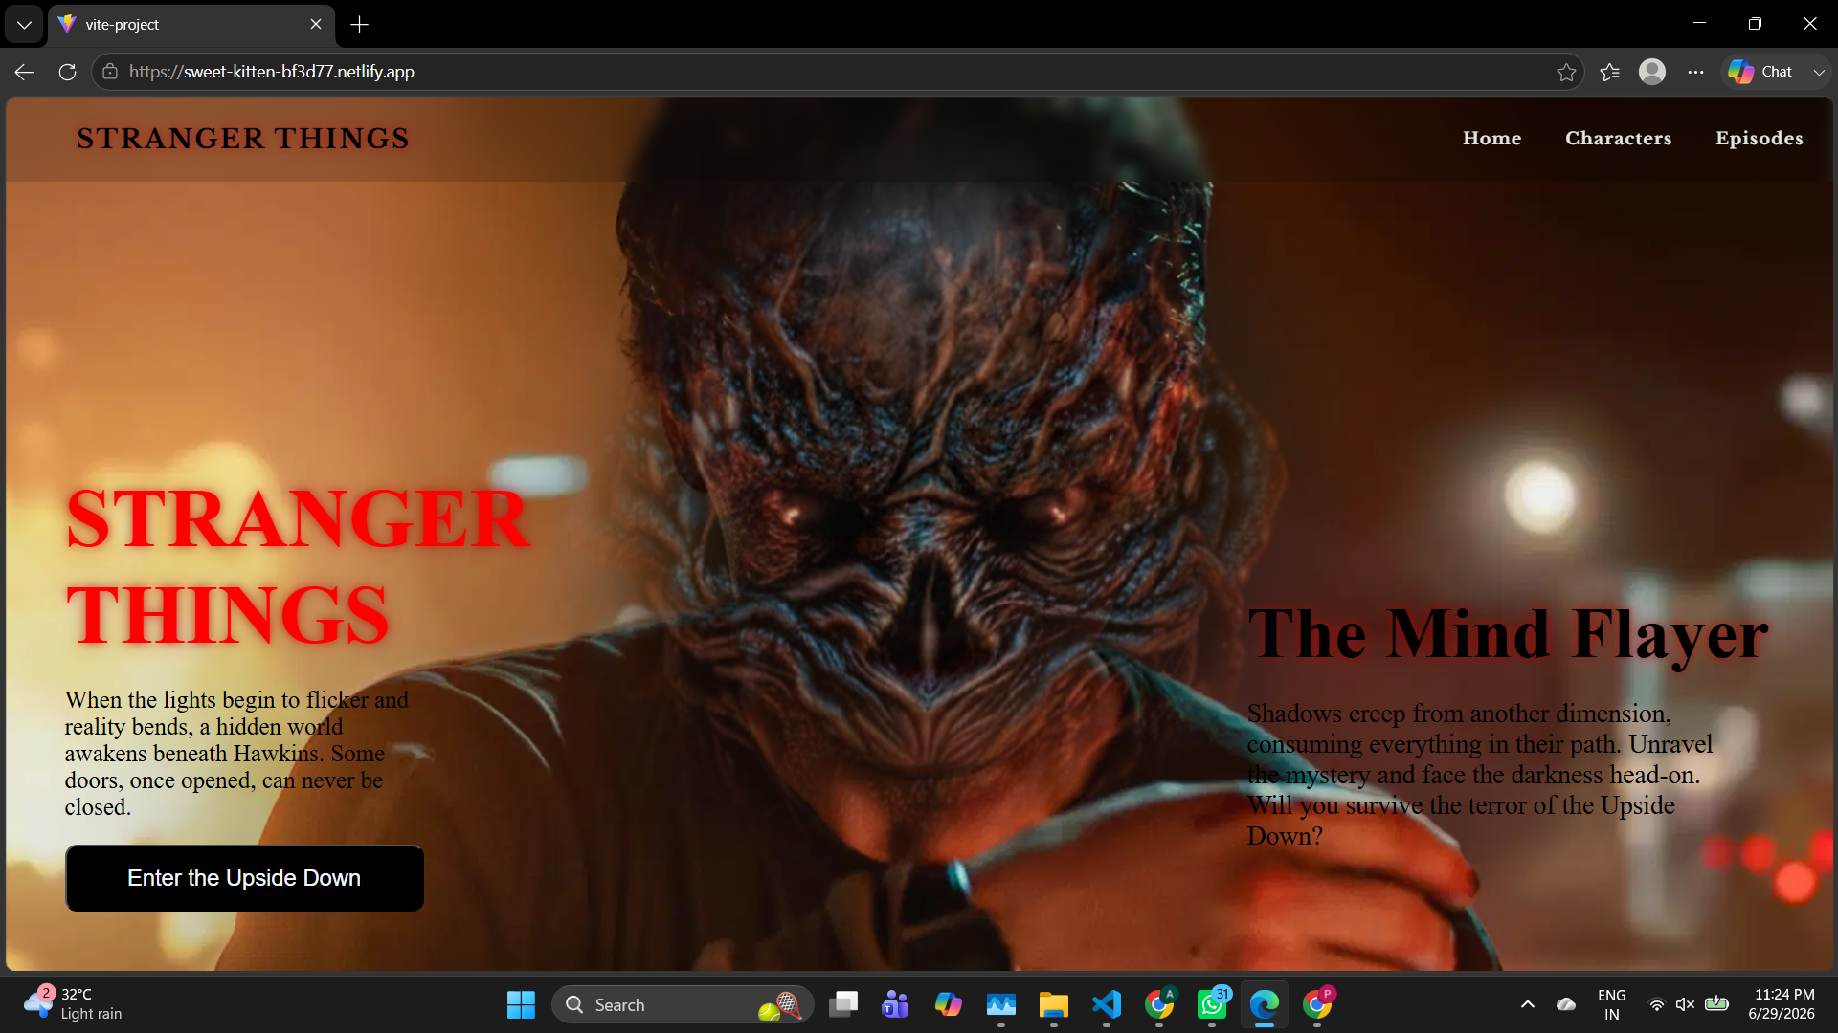The image size is (1838, 1033).
Task: Close the vite-project tab
Action: (316, 25)
